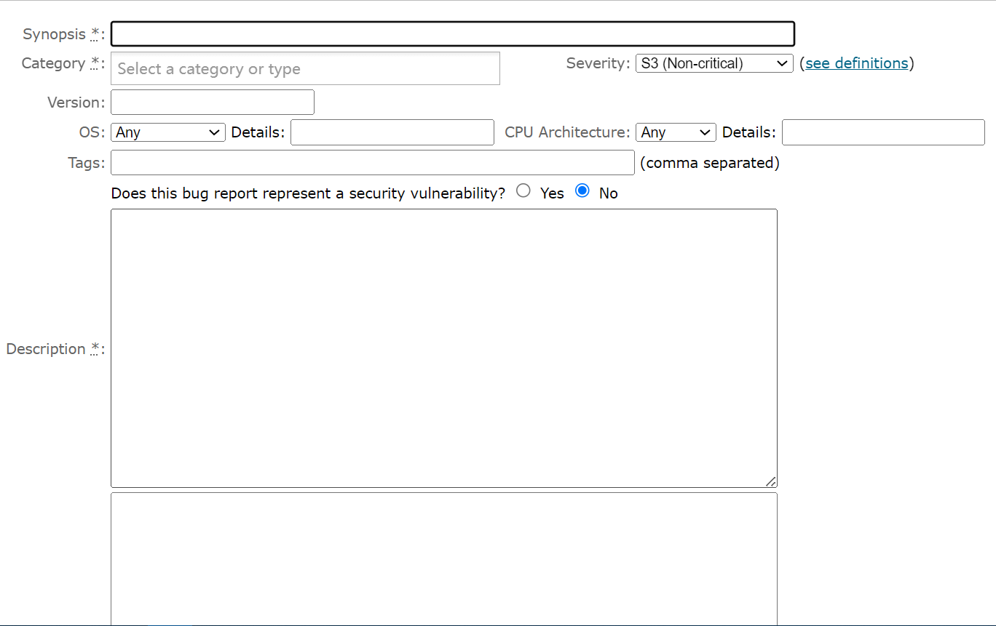Focus the Tags input field
Viewport: 996px width, 626px height.
[373, 163]
